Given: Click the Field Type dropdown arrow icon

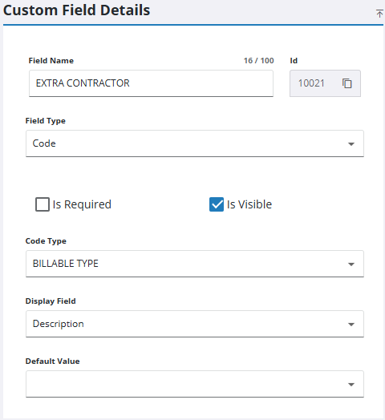Looking at the screenshot, I should coord(351,144).
